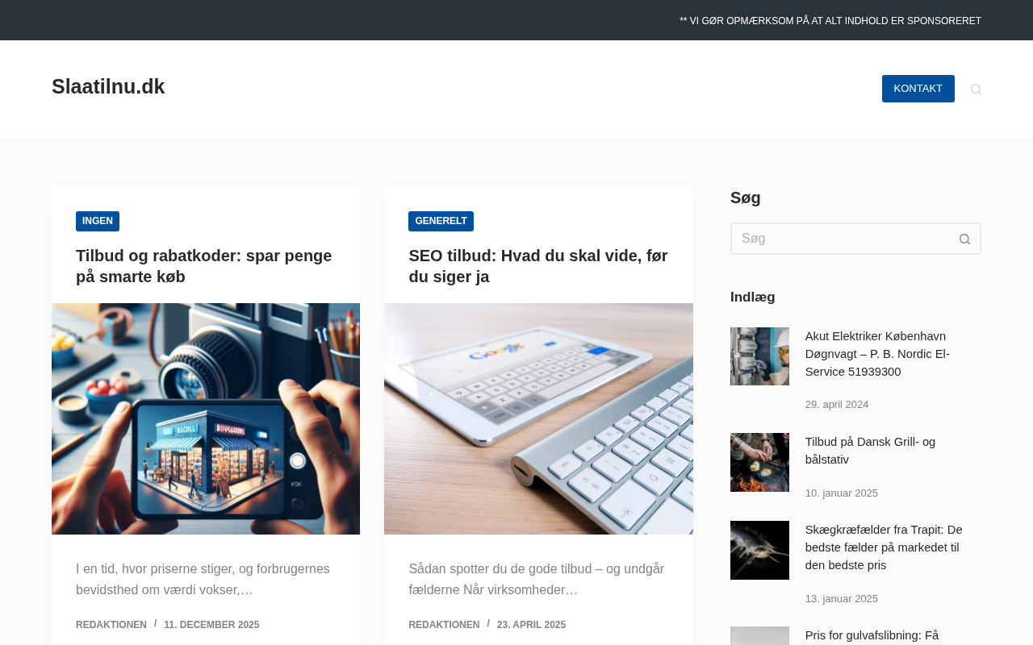Image resolution: width=1033 pixels, height=645 pixels.
Task: Go to Slaatilnu.dk site home
Action: (x=108, y=86)
